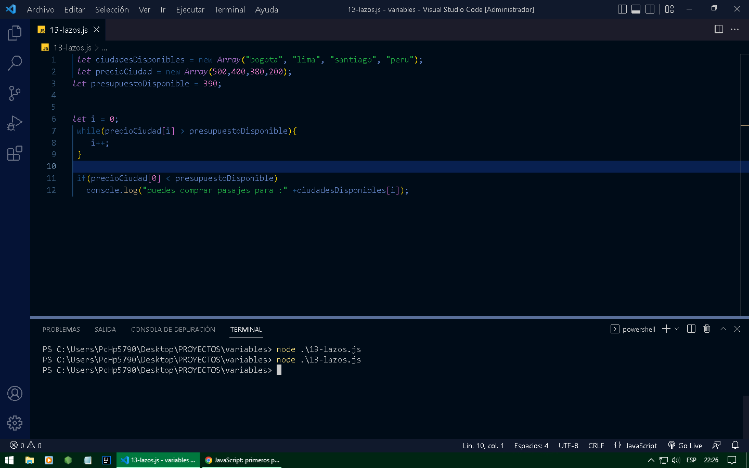This screenshot has height=468, width=749.
Task: Open the Run and Debug view
Action: coord(15,123)
